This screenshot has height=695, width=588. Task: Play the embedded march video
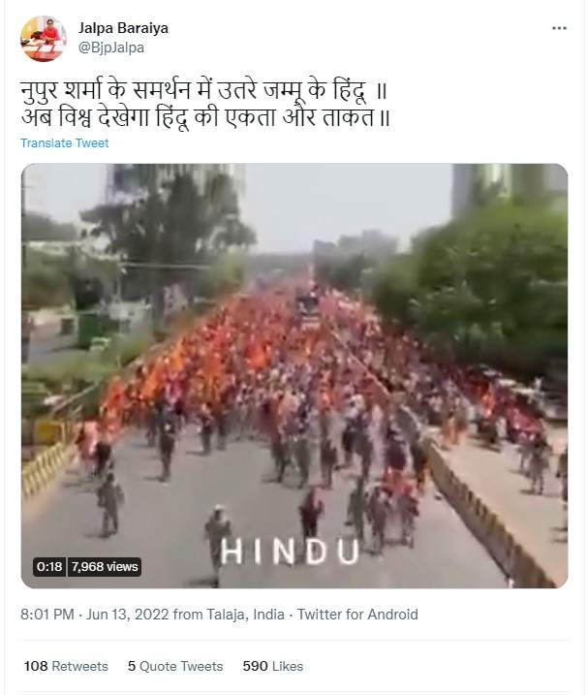294,376
